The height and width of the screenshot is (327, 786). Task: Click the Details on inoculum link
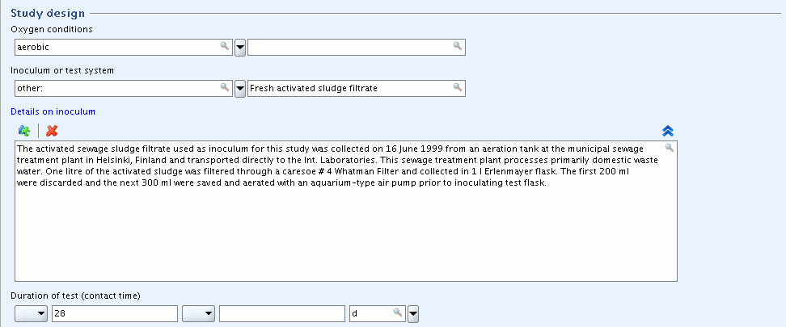pos(53,111)
